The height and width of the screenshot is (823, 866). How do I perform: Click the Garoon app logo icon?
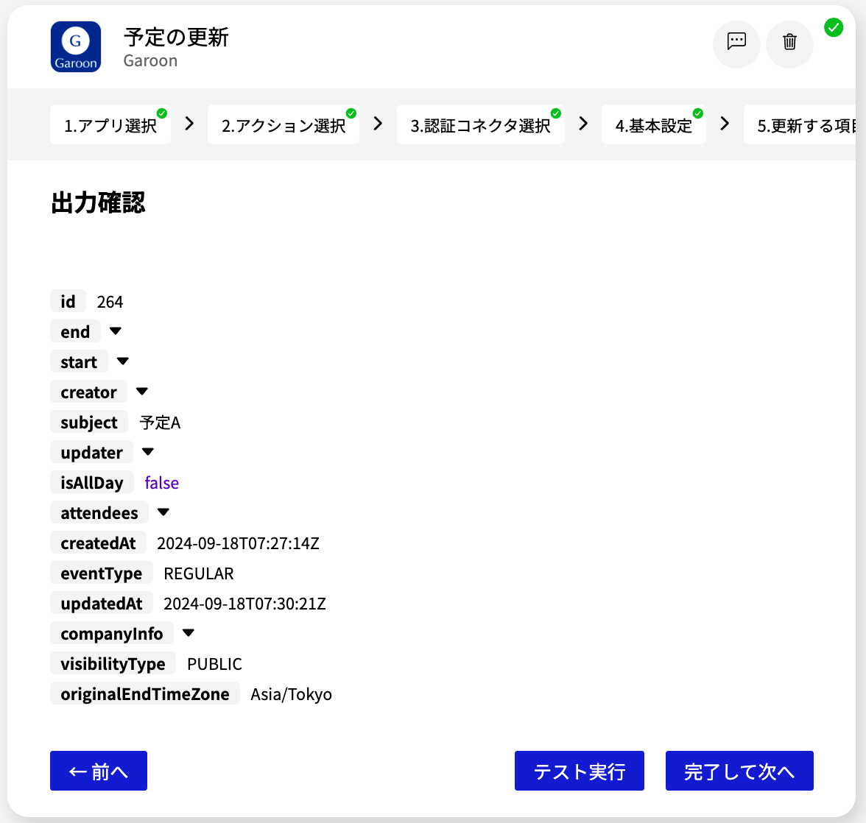[76, 47]
